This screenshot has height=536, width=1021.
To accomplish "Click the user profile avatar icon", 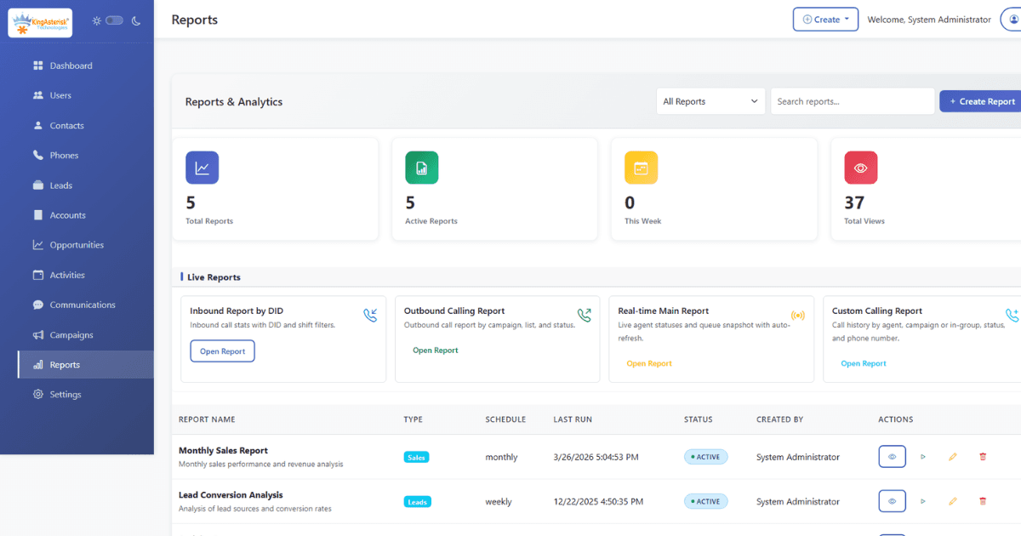I will [1011, 20].
